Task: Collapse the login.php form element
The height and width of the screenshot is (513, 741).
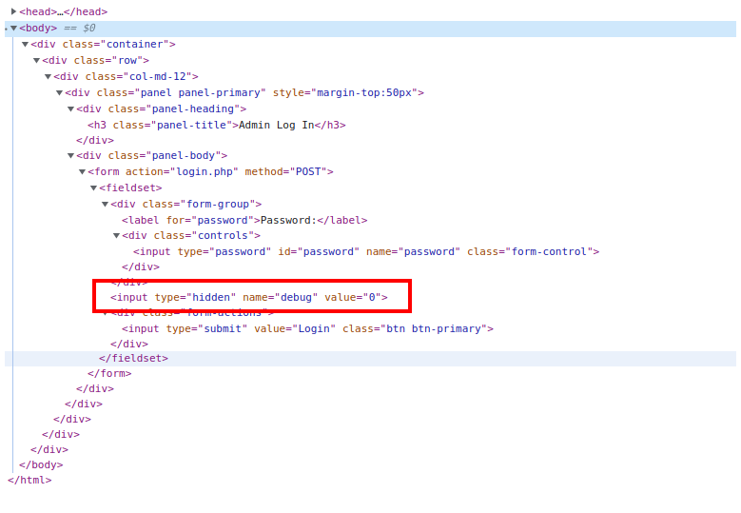Action: pyautogui.click(x=82, y=171)
